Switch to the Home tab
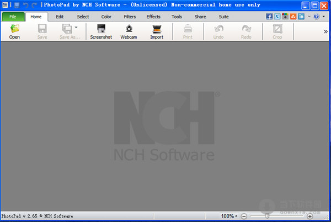Image resolution: width=331 pixels, height=222 pixels. 36,17
